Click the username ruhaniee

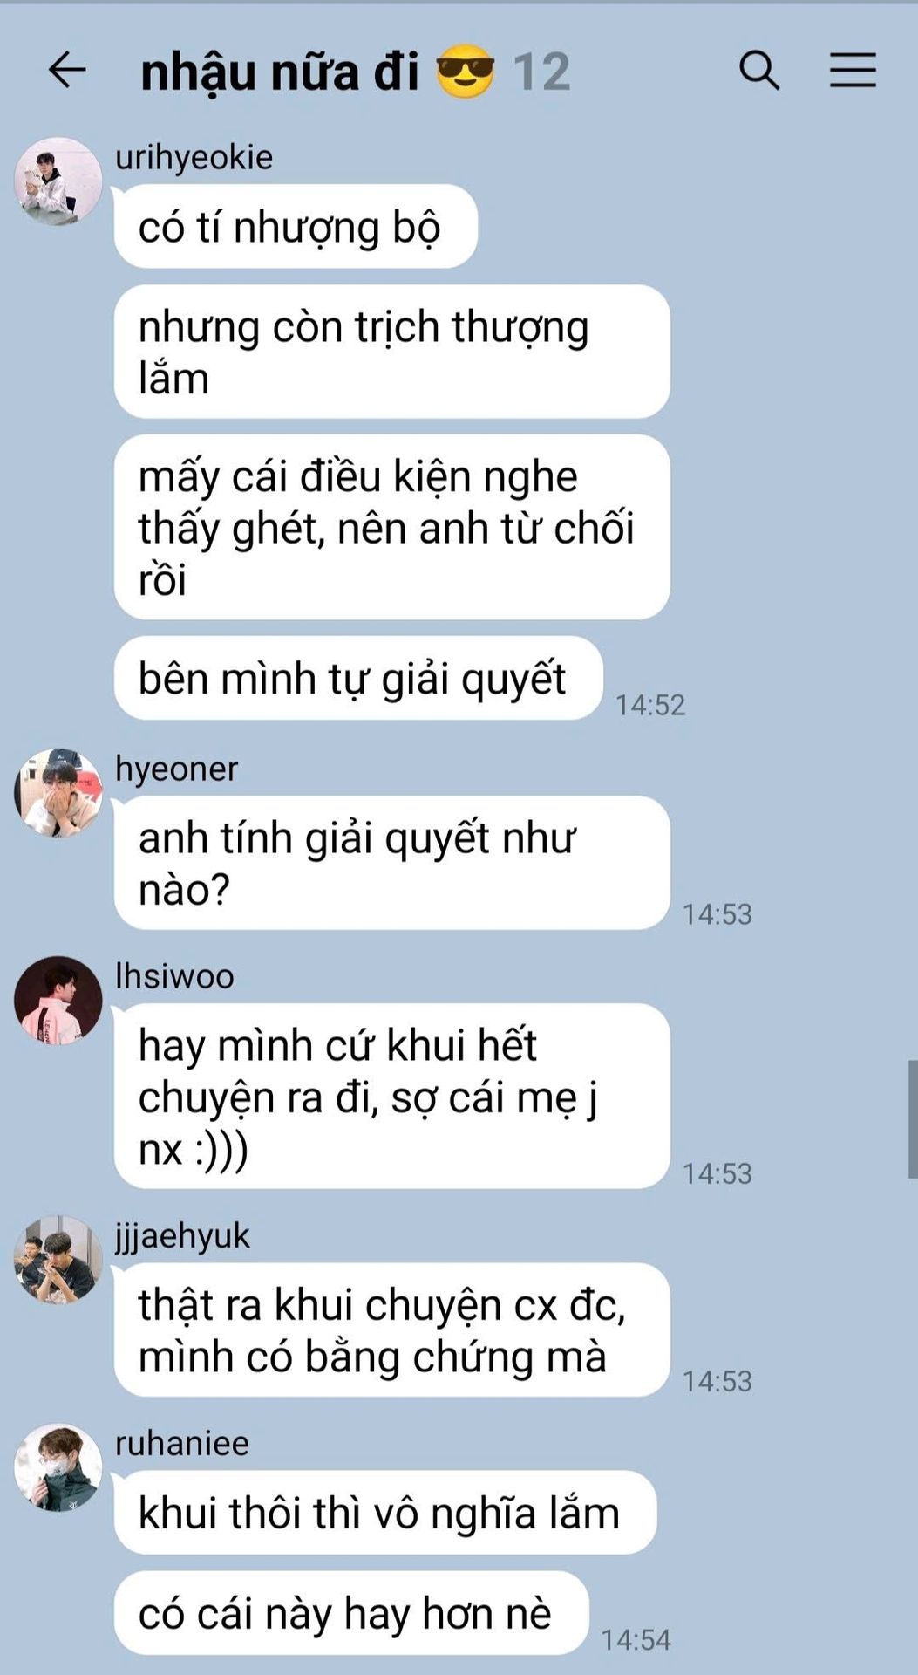[x=181, y=1443]
